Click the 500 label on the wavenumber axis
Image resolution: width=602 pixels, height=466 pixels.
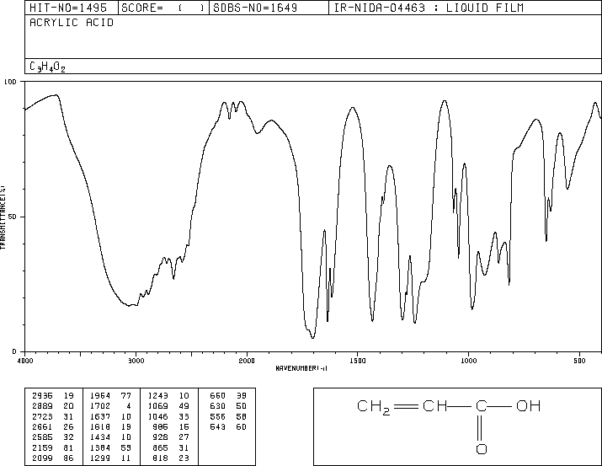579,361
